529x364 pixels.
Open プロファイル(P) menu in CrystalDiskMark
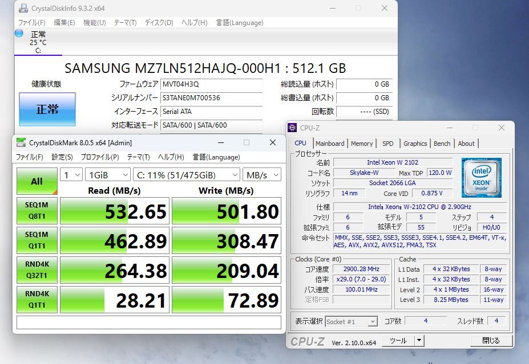click(x=100, y=157)
